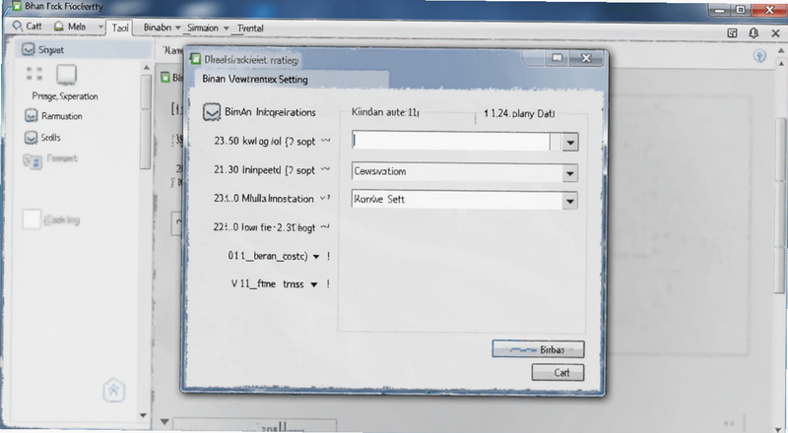
Task: Select the Rarmustion sidebar item
Action: click(53, 116)
